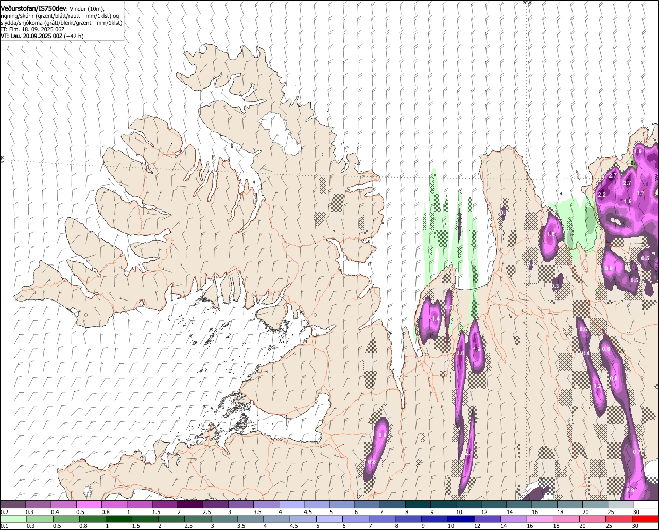Viewport: 659px width, 530px height.
Task: Click the 14 label in upper legend row
Action: (x=509, y=512)
